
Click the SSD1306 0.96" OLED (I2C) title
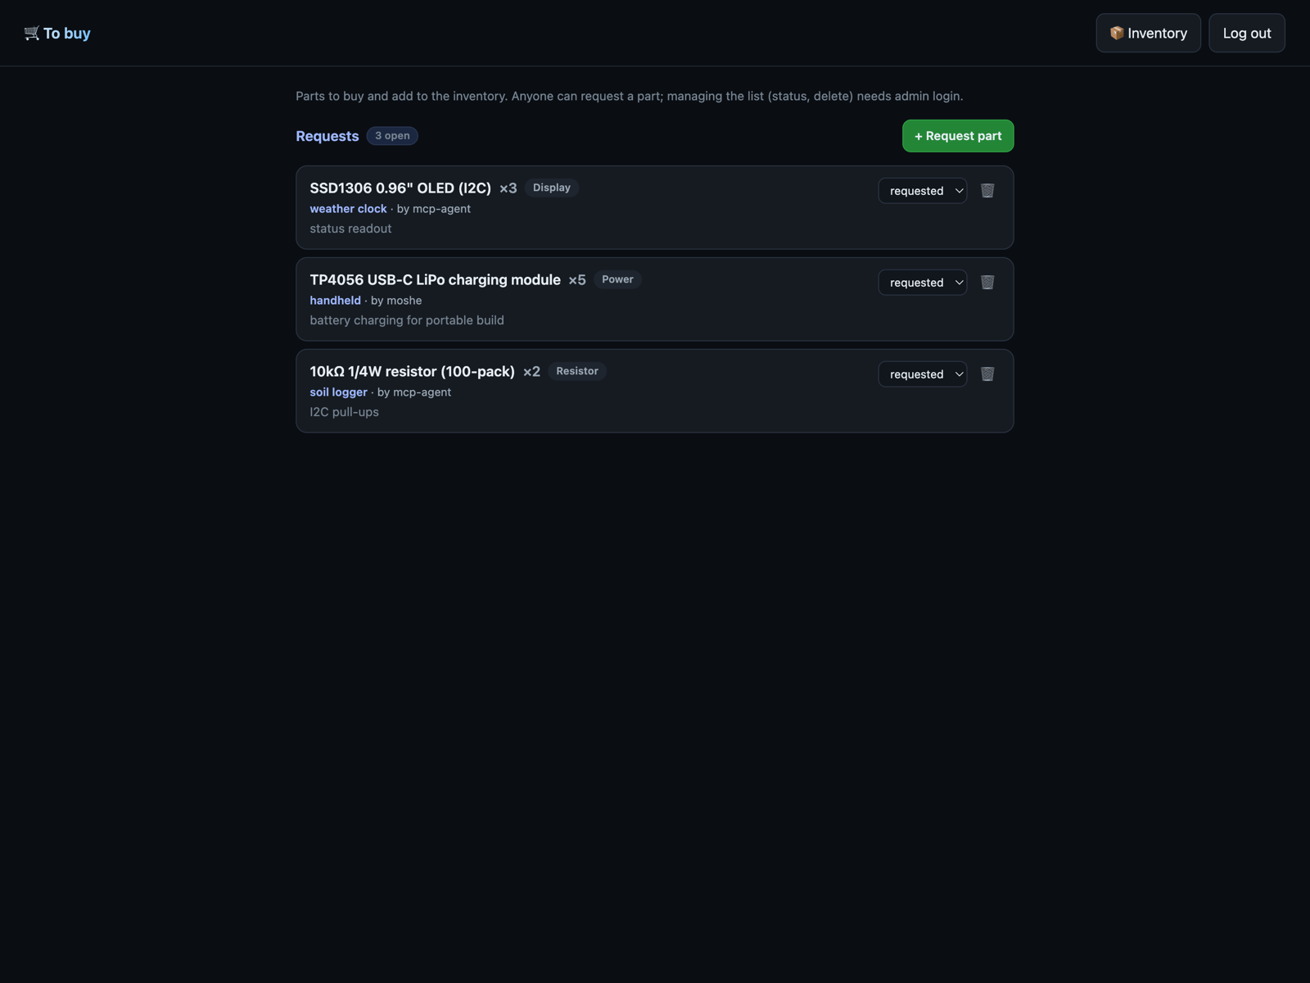400,188
